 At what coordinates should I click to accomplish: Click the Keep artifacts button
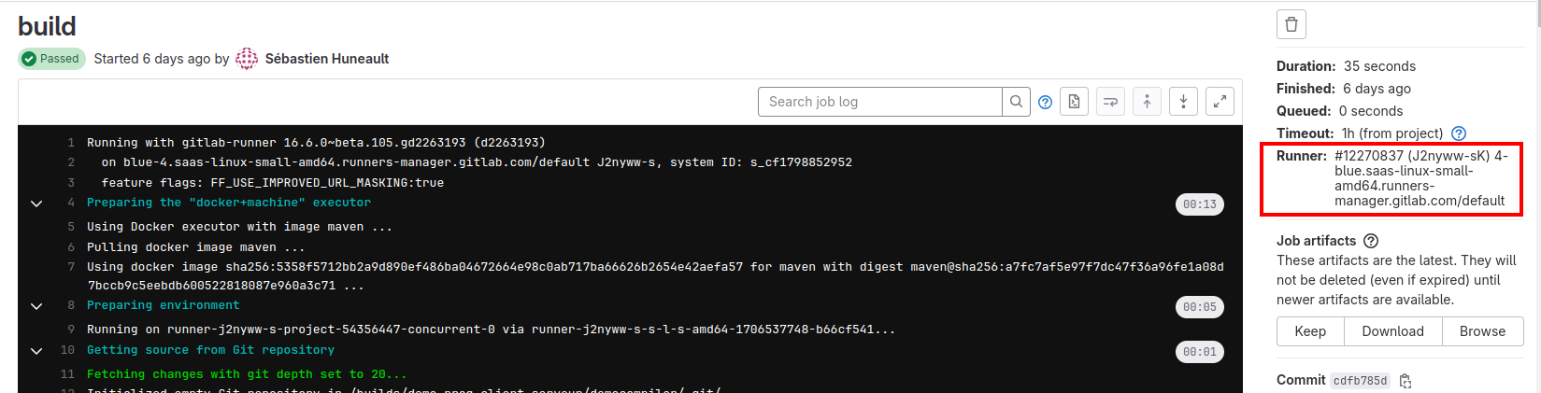1310,331
